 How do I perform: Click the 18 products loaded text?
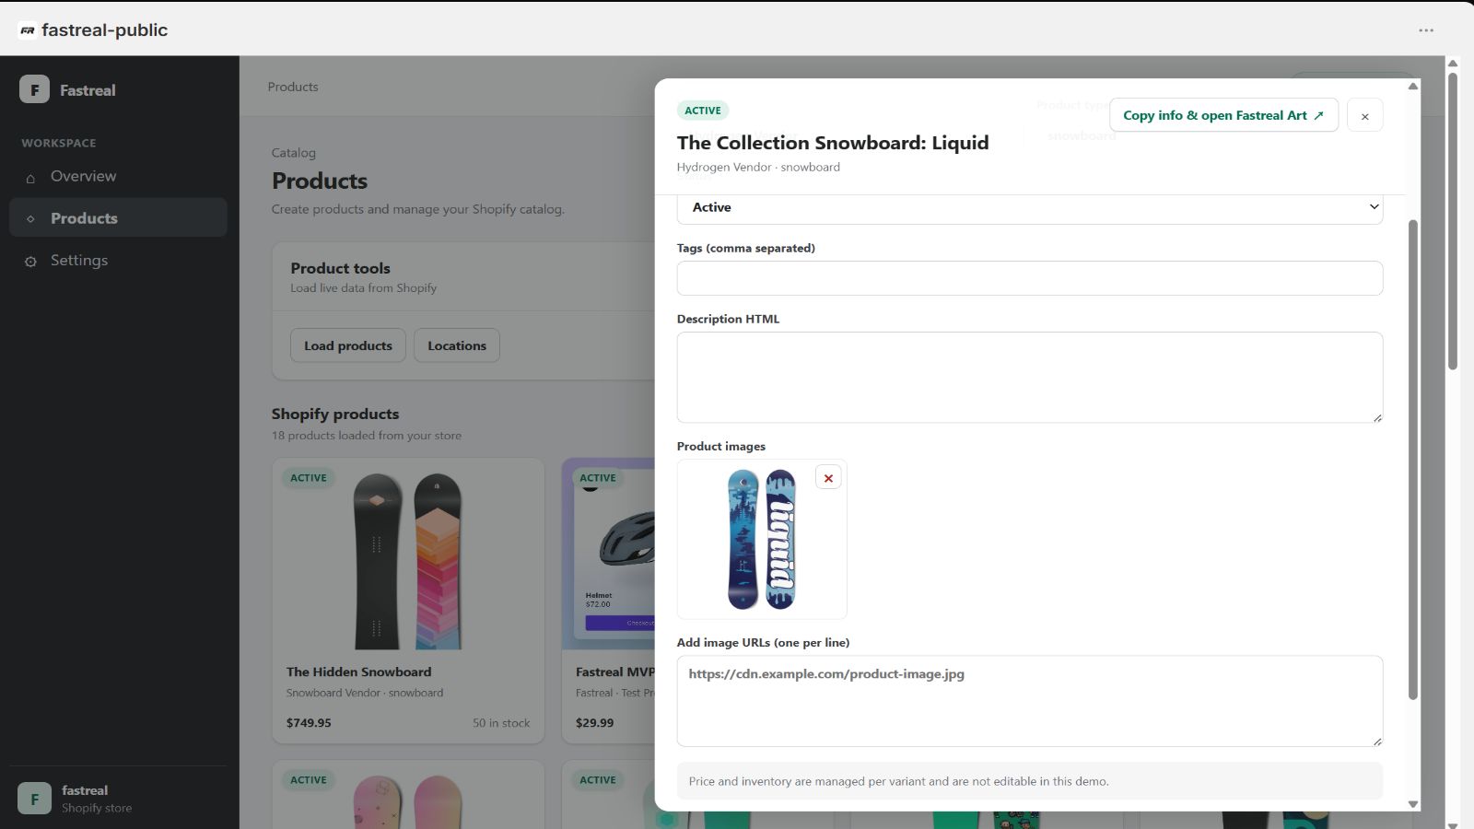(x=367, y=436)
